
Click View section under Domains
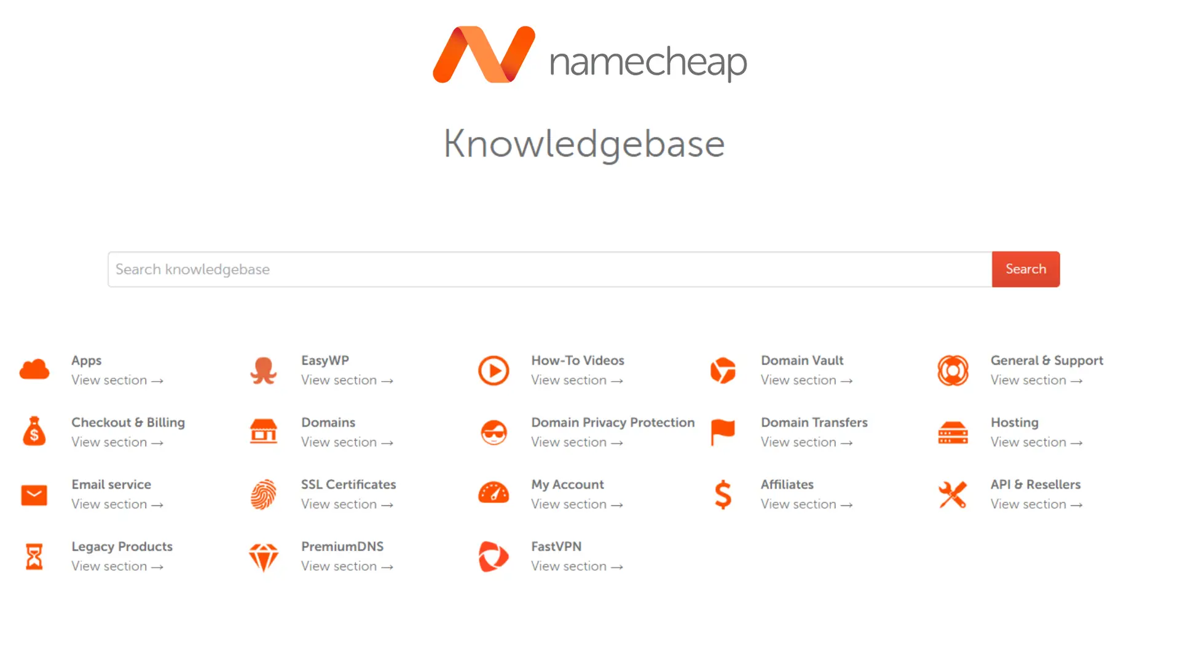(347, 442)
